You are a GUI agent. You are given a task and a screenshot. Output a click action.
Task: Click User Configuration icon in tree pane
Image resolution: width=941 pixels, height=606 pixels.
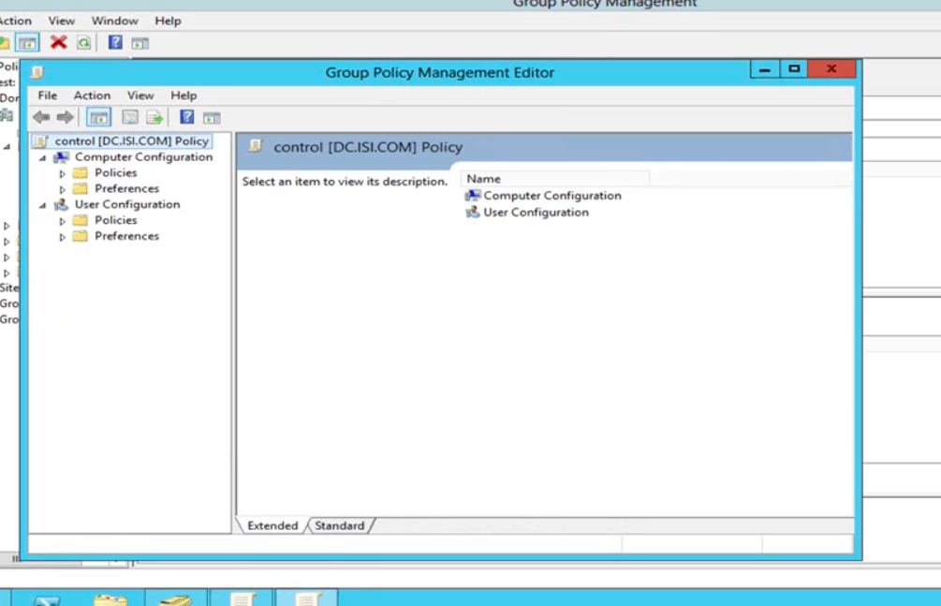(61, 205)
